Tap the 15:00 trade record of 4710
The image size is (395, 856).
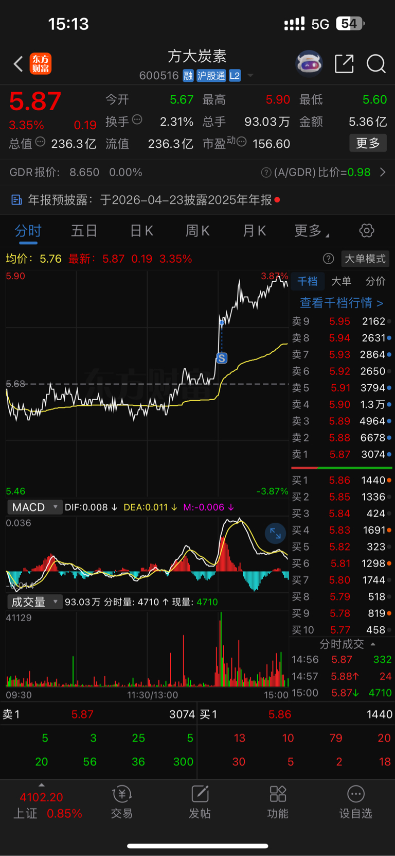(x=342, y=693)
